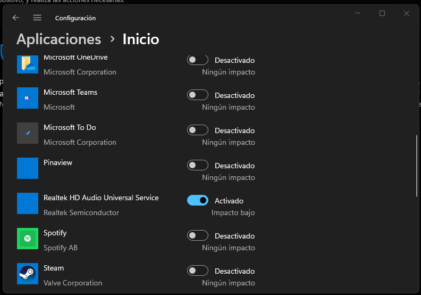This screenshot has height=295, width=421.
Task: Click Desactivado label in Microsoft Teams row
Action: pos(234,95)
